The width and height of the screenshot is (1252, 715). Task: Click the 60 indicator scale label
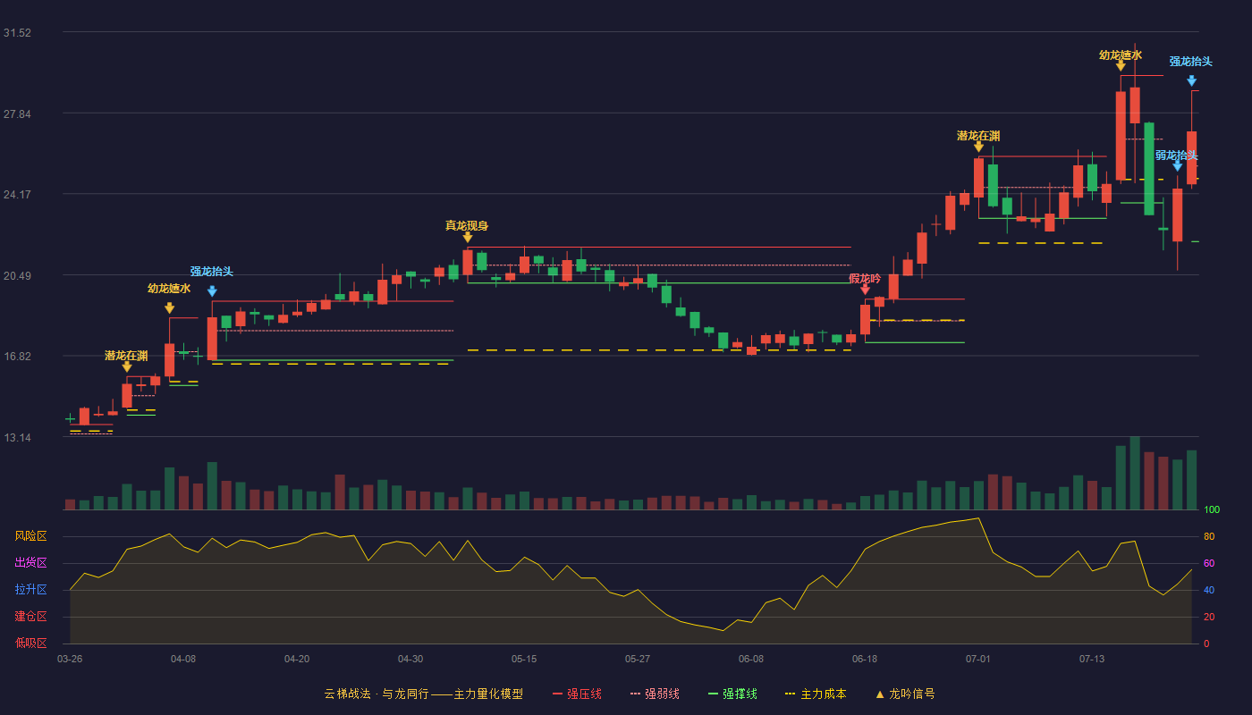(x=1209, y=563)
